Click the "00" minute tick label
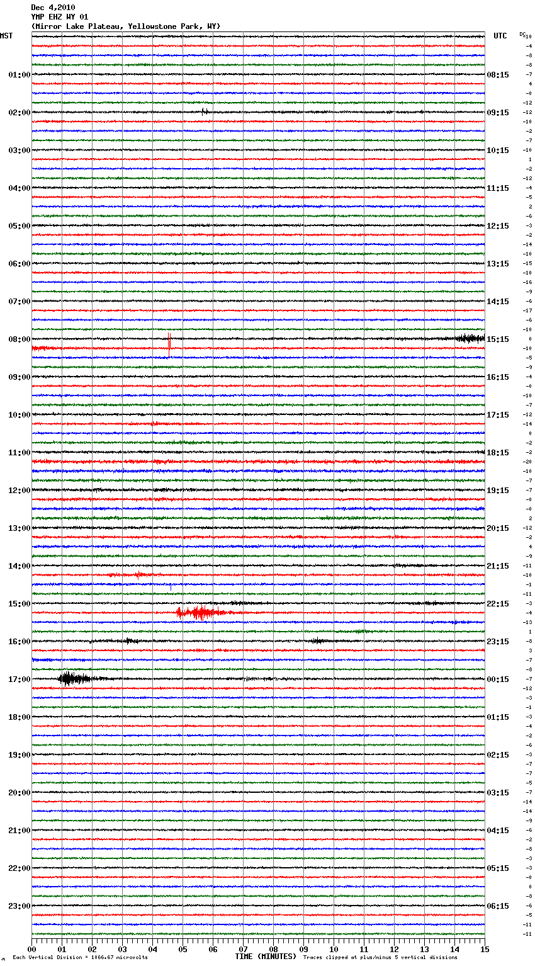535x966 pixels. coord(31,949)
